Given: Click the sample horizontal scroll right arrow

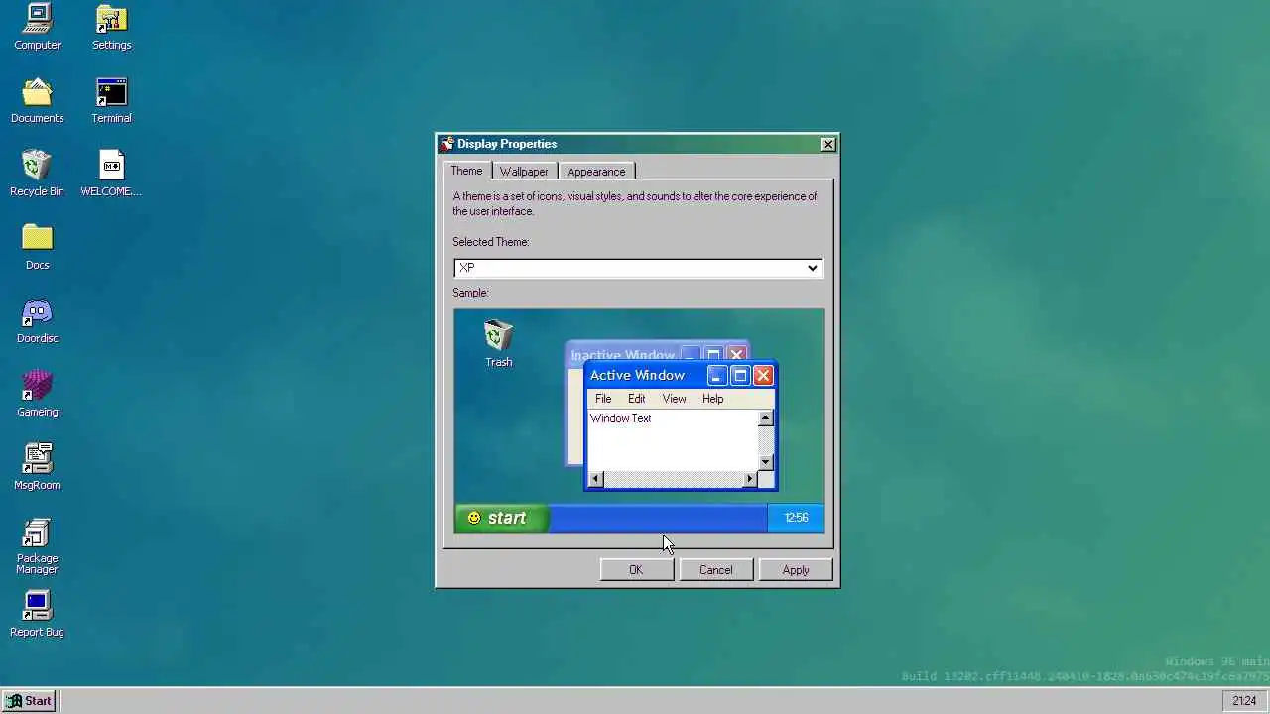Looking at the screenshot, I should [x=751, y=479].
